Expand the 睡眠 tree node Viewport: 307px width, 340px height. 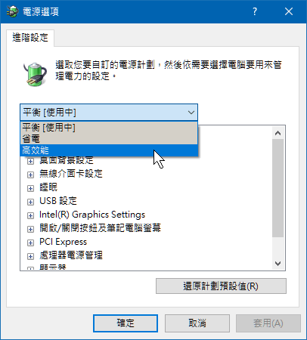[30, 188]
